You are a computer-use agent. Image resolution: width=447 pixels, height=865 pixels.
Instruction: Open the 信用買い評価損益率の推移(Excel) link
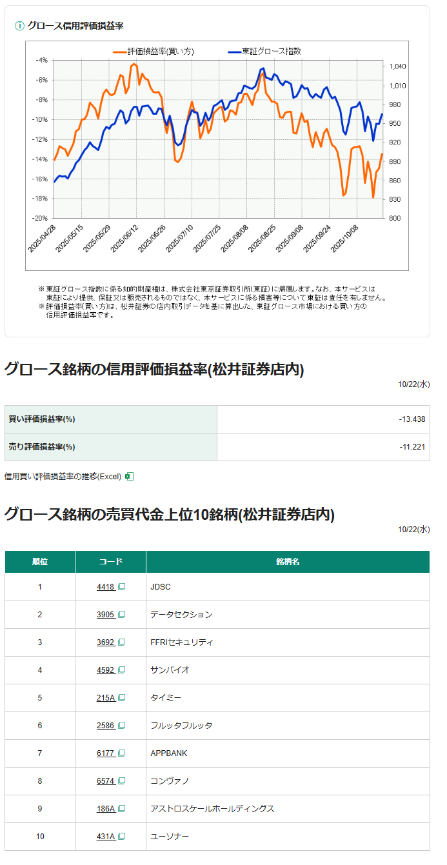coord(63,477)
